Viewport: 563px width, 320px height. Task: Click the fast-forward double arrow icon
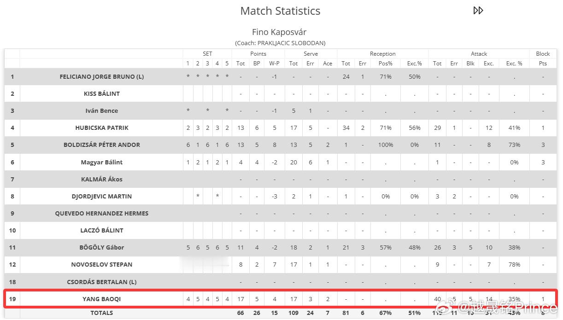478,11
